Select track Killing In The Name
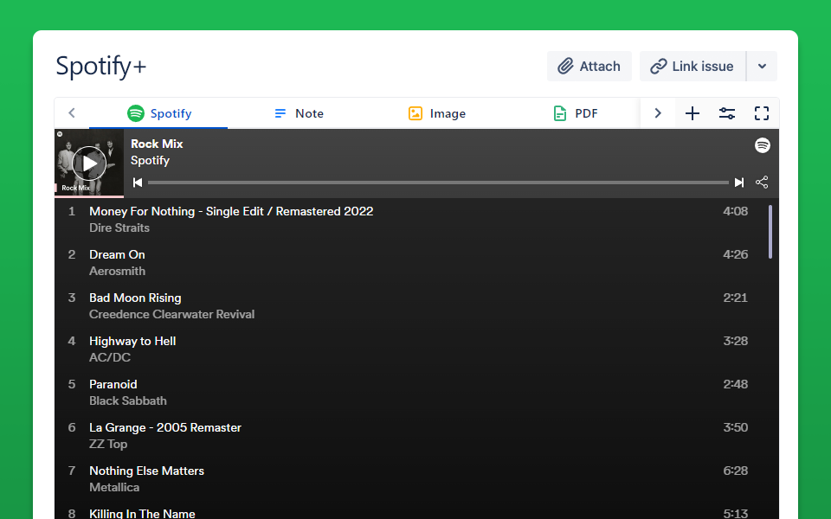831x519 pixels. pyautogui.click(x=142, y=513)
